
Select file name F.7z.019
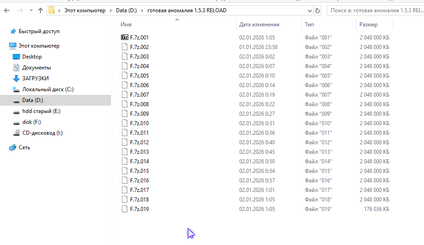click(x=139, y=209)
